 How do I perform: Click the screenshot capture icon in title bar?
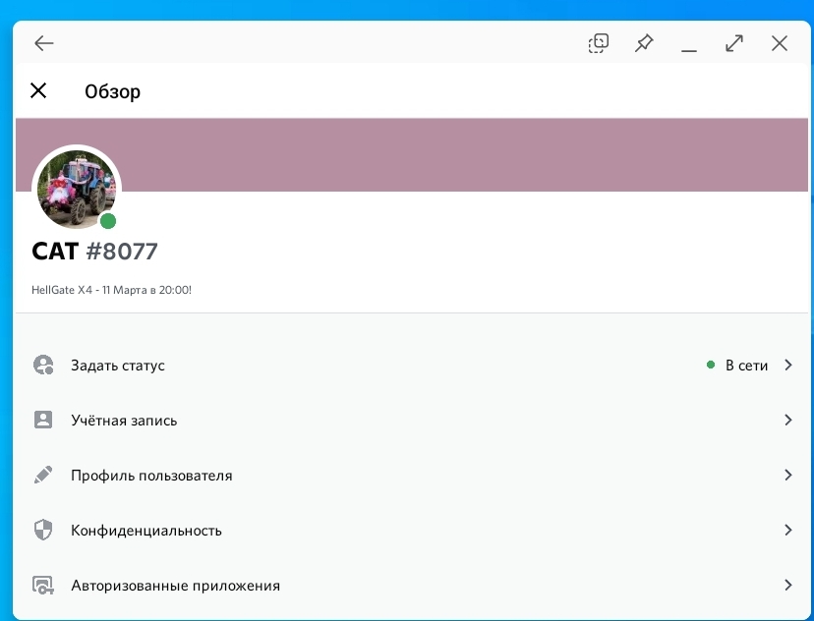pos(599,43)
